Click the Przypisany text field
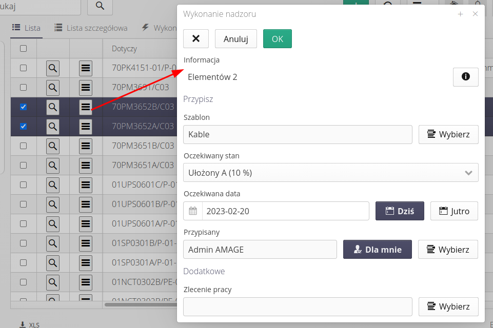 pos(260,250)
